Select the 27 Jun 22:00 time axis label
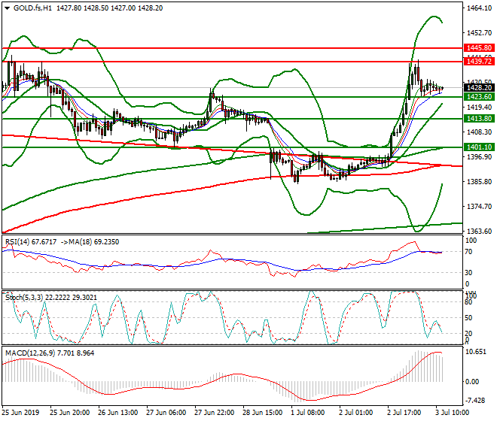The width and height of the screenshot is (497, 421). [x=215, y=413]
